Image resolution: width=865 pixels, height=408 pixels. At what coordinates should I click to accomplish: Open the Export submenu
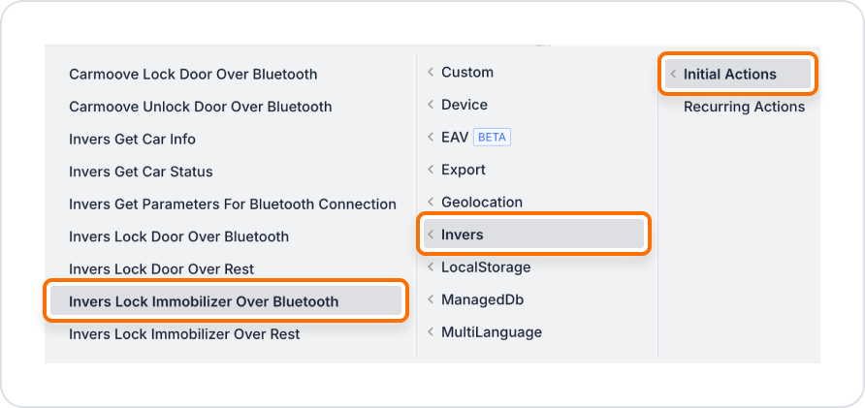pyautogui.click(x=464, y=170)
